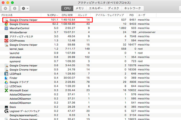This screenshot has width=181, height=120.
Task: Click the Google Chrome Helper icon at 101.1% CPU
Action: (x=6, y=20)
